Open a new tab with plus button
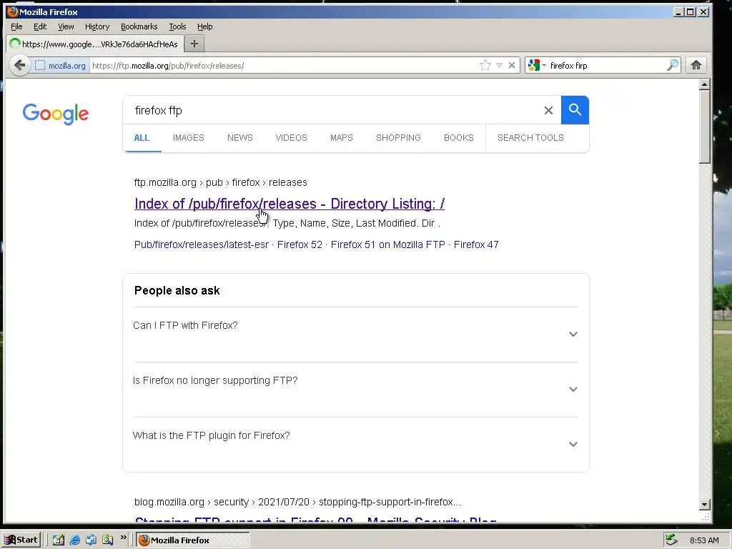 pos(194,44)
